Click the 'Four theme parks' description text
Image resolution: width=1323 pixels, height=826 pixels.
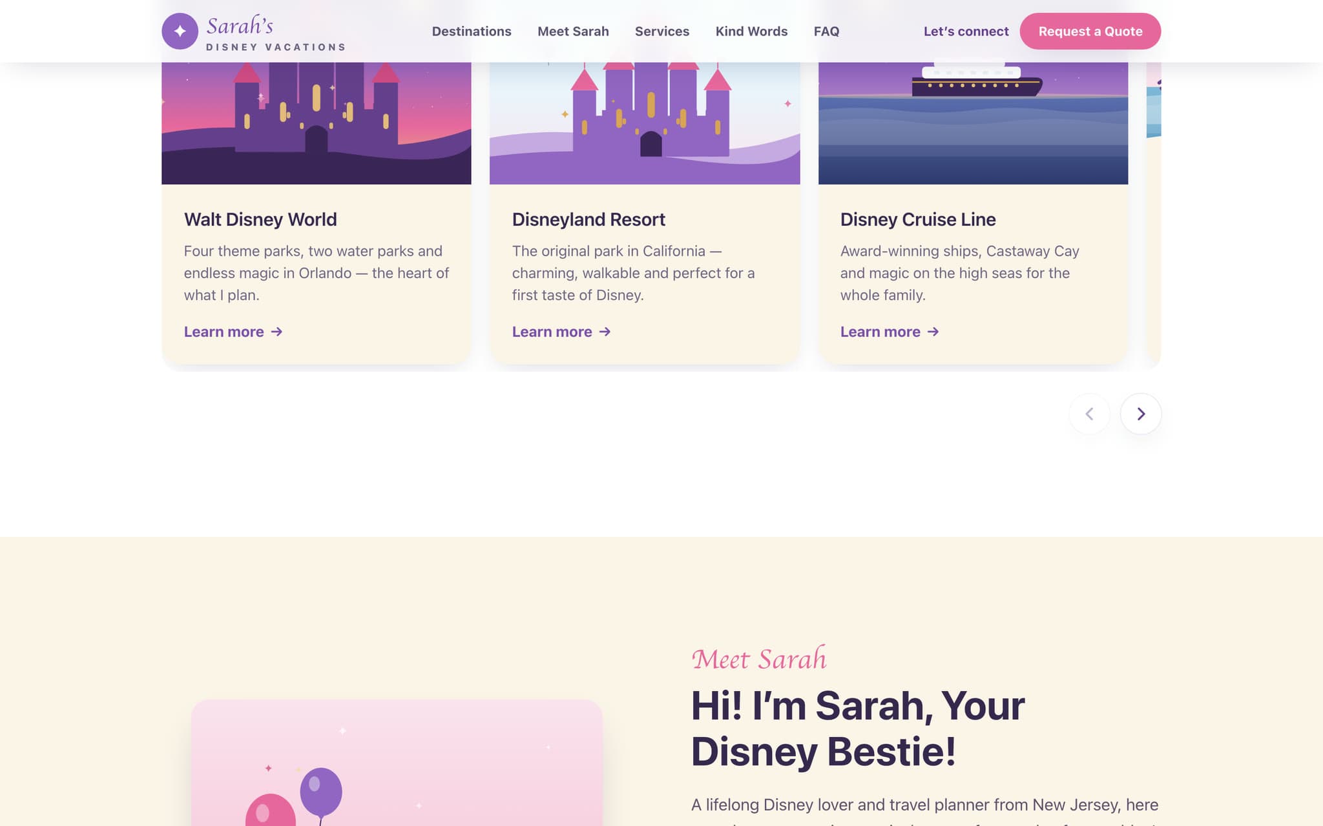point(317,273)
